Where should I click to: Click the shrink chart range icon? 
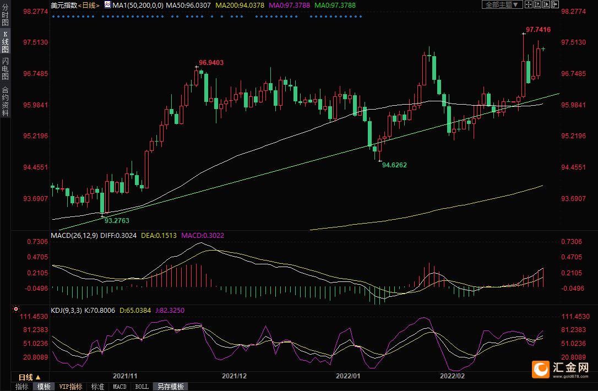537,4
